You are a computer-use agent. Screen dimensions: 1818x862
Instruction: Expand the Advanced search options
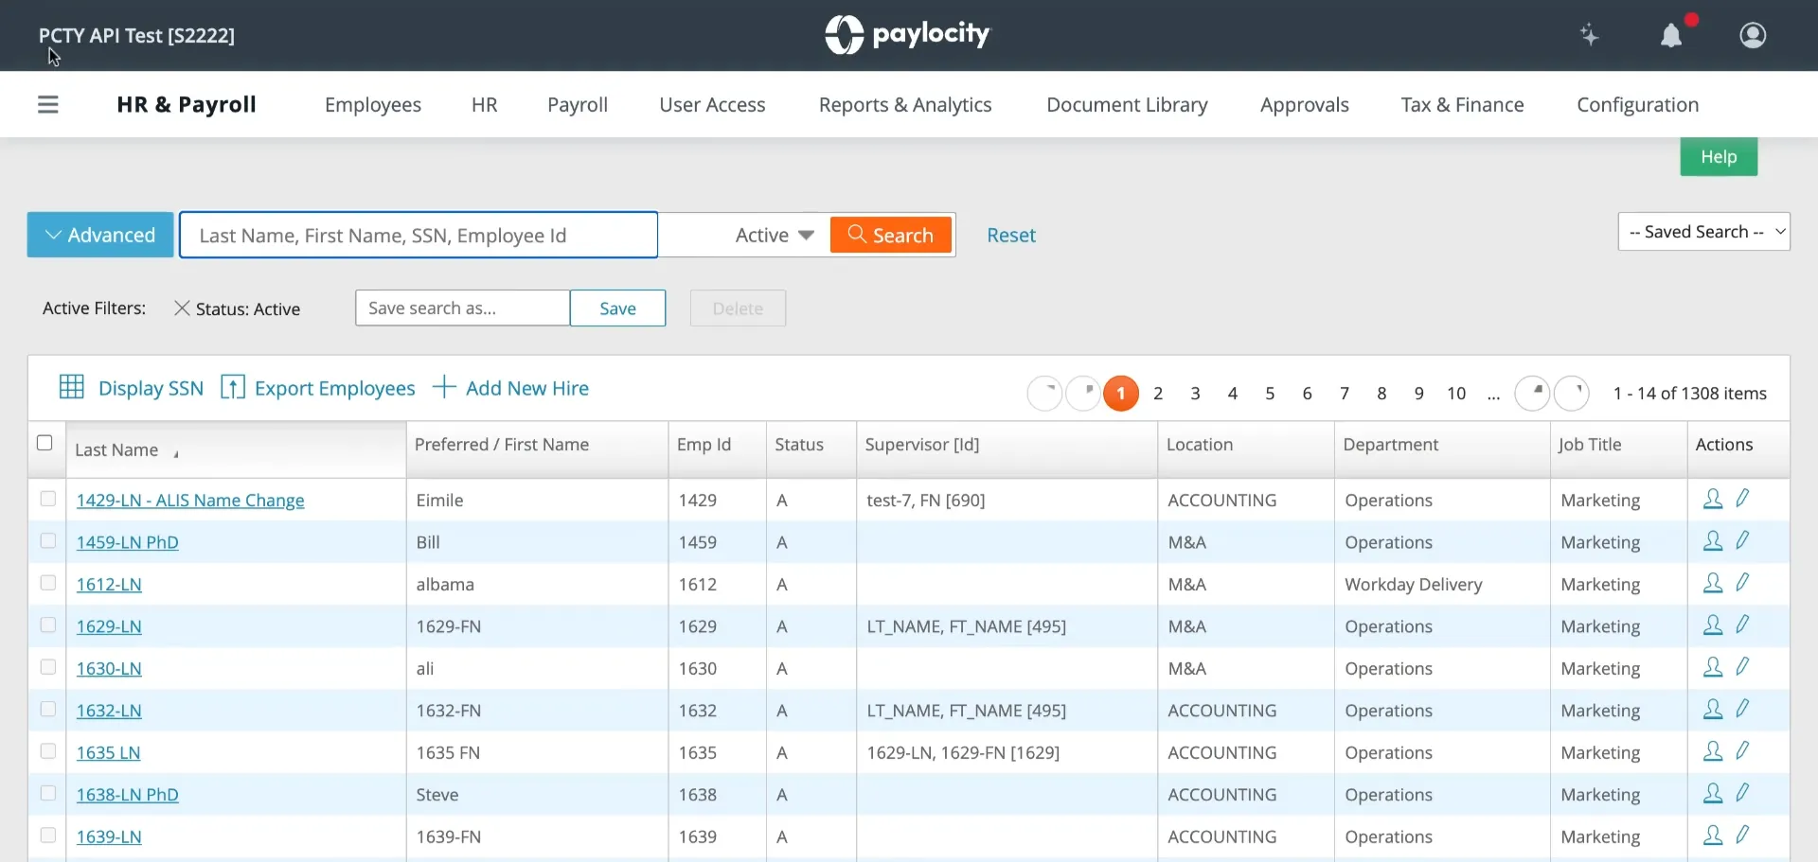(x=100, y=235)
